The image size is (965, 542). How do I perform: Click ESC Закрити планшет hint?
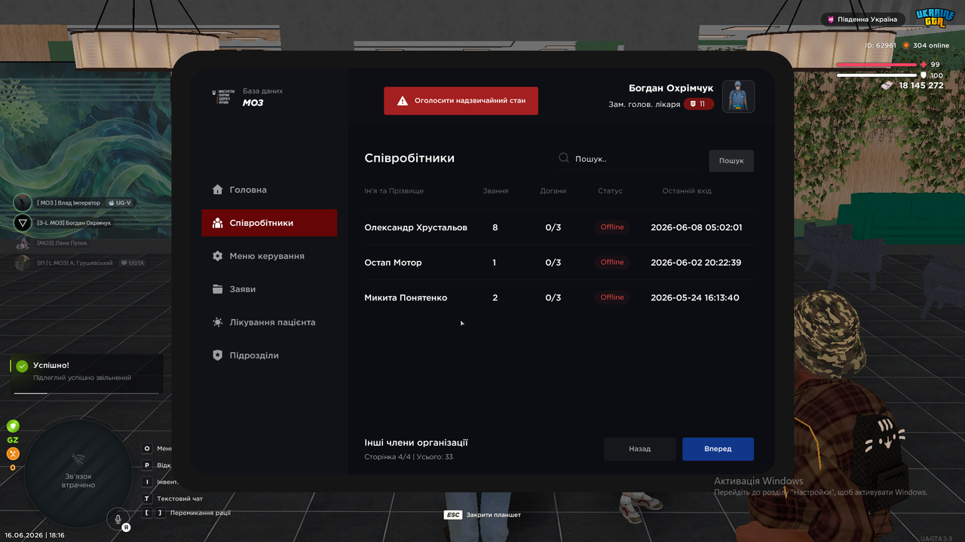[x=482, y=515]
